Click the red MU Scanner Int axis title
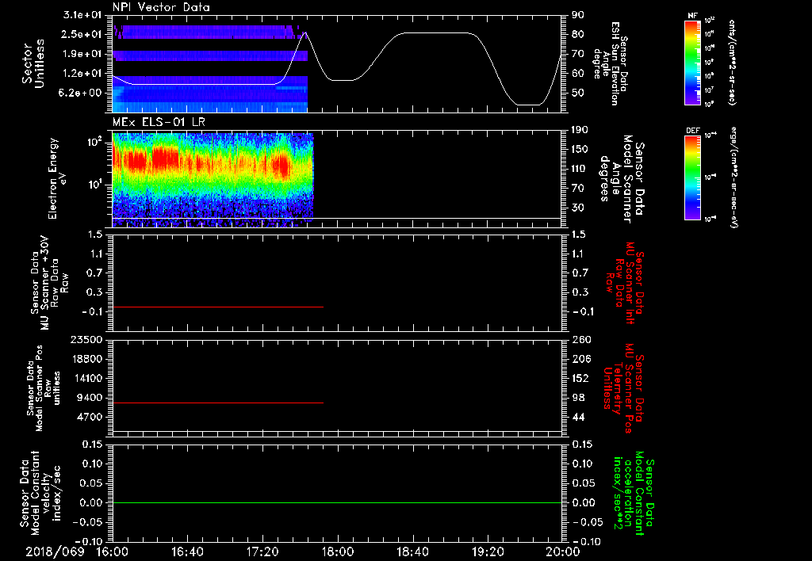 (x=623, y=283)
